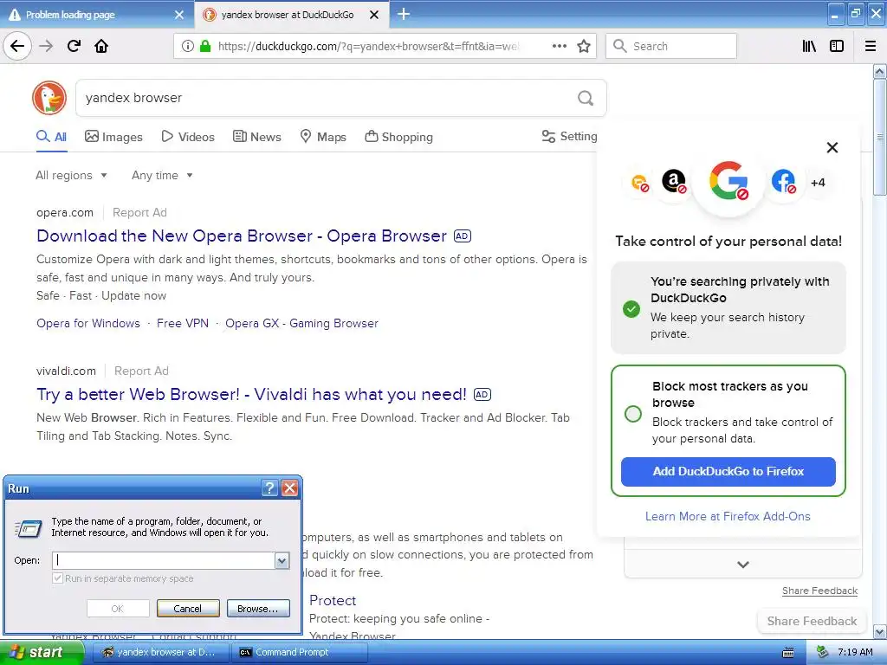Click the Google tracker logo
This screenshot has height=665, width=887.
pyautogui.click(x=728, y=181)
